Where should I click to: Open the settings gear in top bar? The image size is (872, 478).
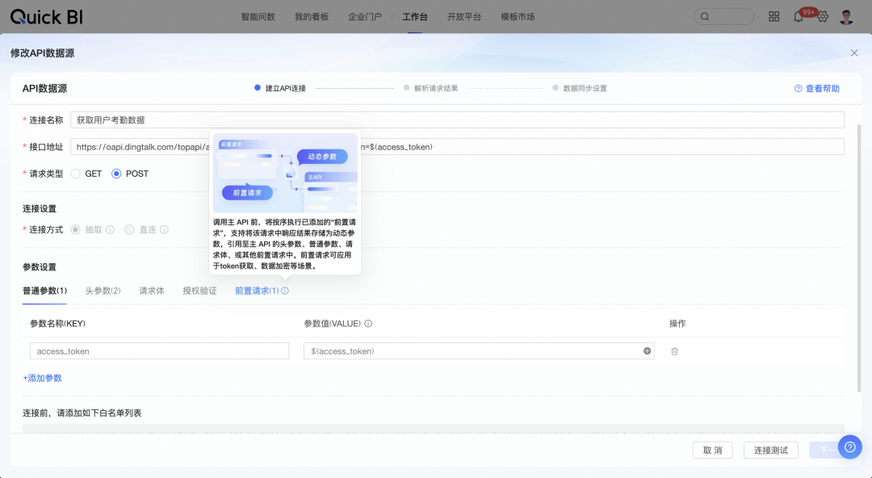click(x=823, y=17)
